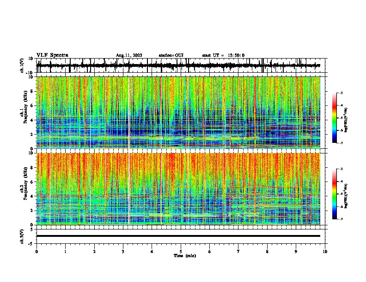Viewport: 366px width, 282px height.
Task: Click the "station=OUI" header label
Action: [171, 55]
